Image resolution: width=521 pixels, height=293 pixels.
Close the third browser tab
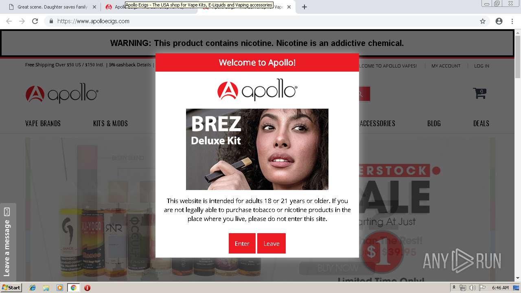point(289,7)
